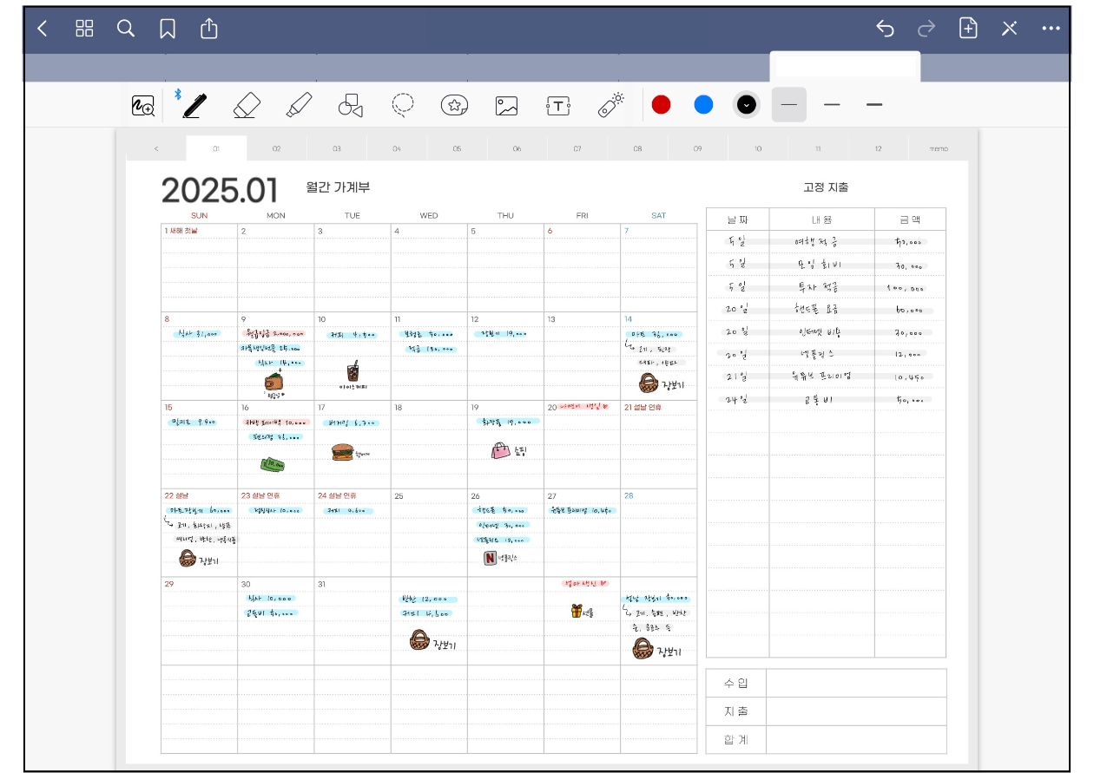
Task: Select the pink shopping bag sticker on day 19
Action: pyautogui.click(x=501, y=450)
